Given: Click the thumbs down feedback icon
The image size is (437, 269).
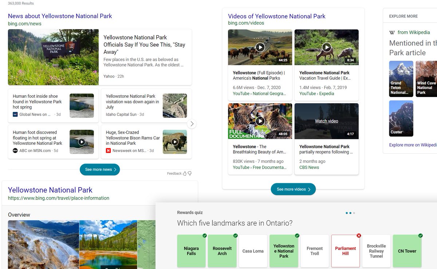Looking at the screenshot, I should [x=190, y=174].
